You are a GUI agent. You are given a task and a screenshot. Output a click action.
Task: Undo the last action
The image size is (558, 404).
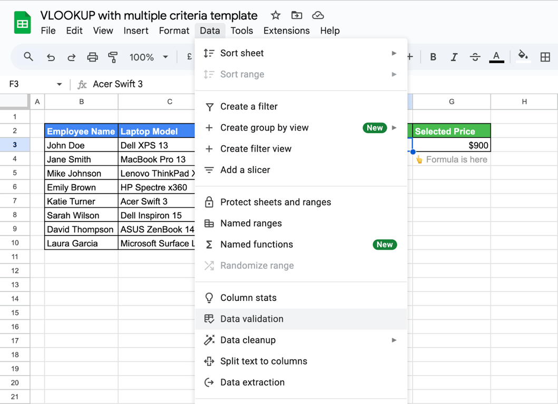tap(51, 57)
